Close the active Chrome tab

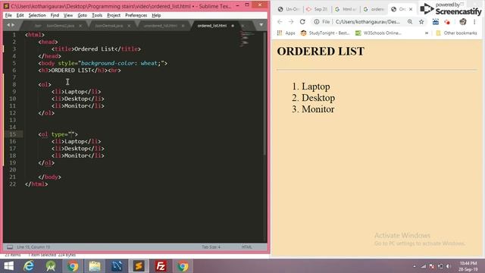[x=411, y=9]
